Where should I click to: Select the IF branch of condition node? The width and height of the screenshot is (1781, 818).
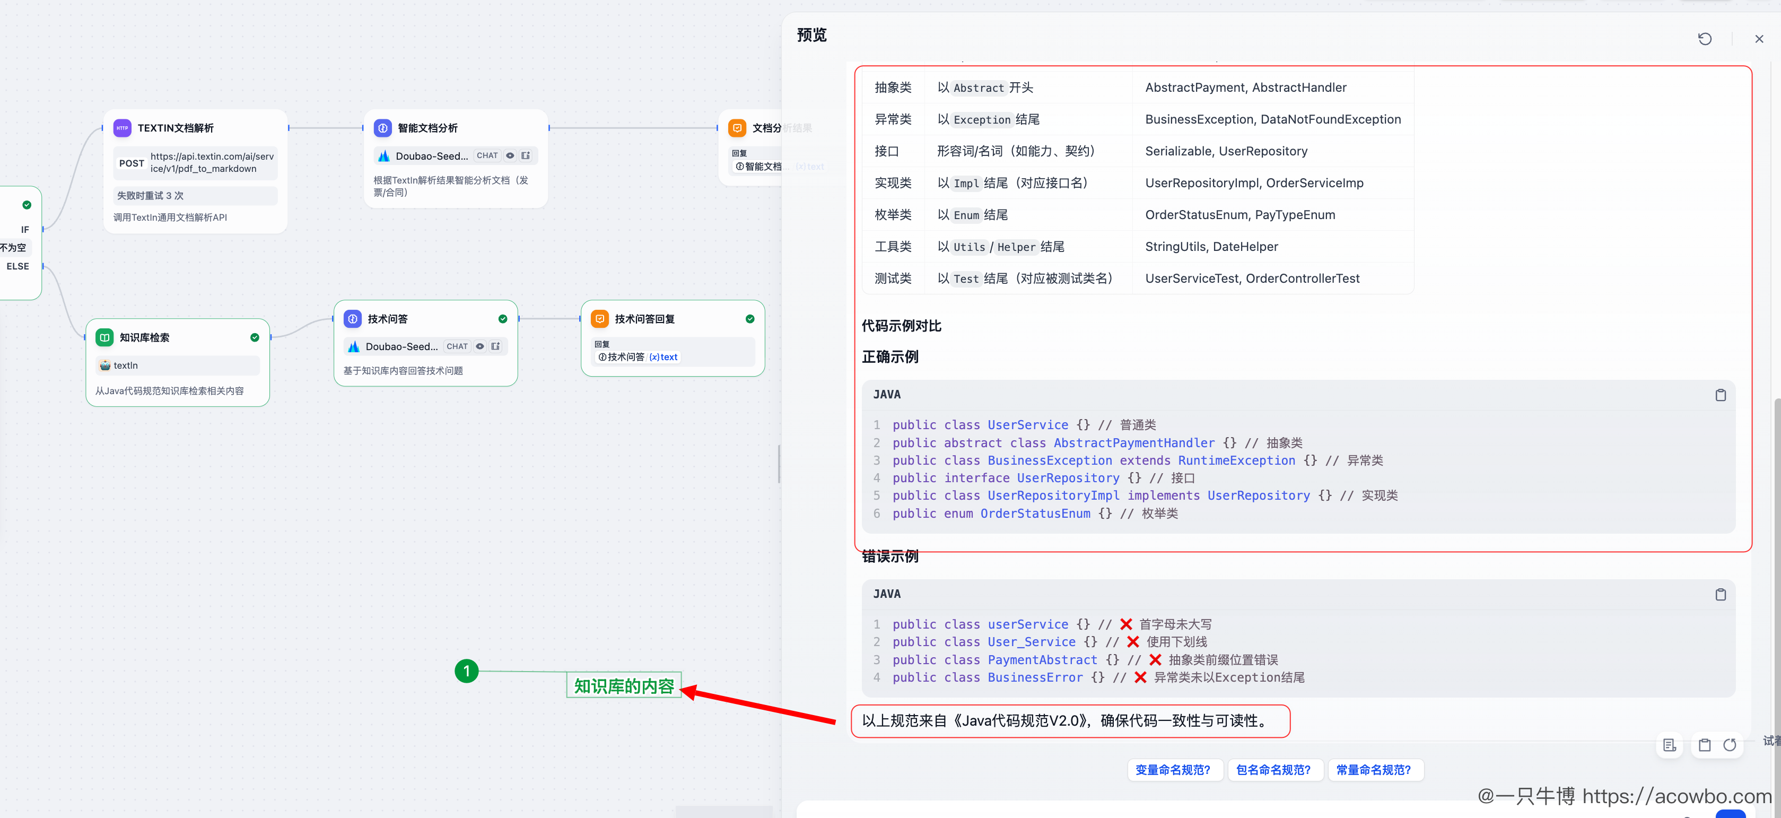(x=25, y=230)
